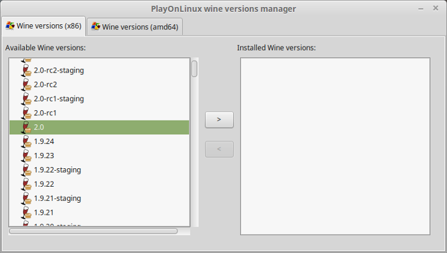Click inside the Installed Wine versions list
This screenshot has height=253, width=447.
[335, 147]
